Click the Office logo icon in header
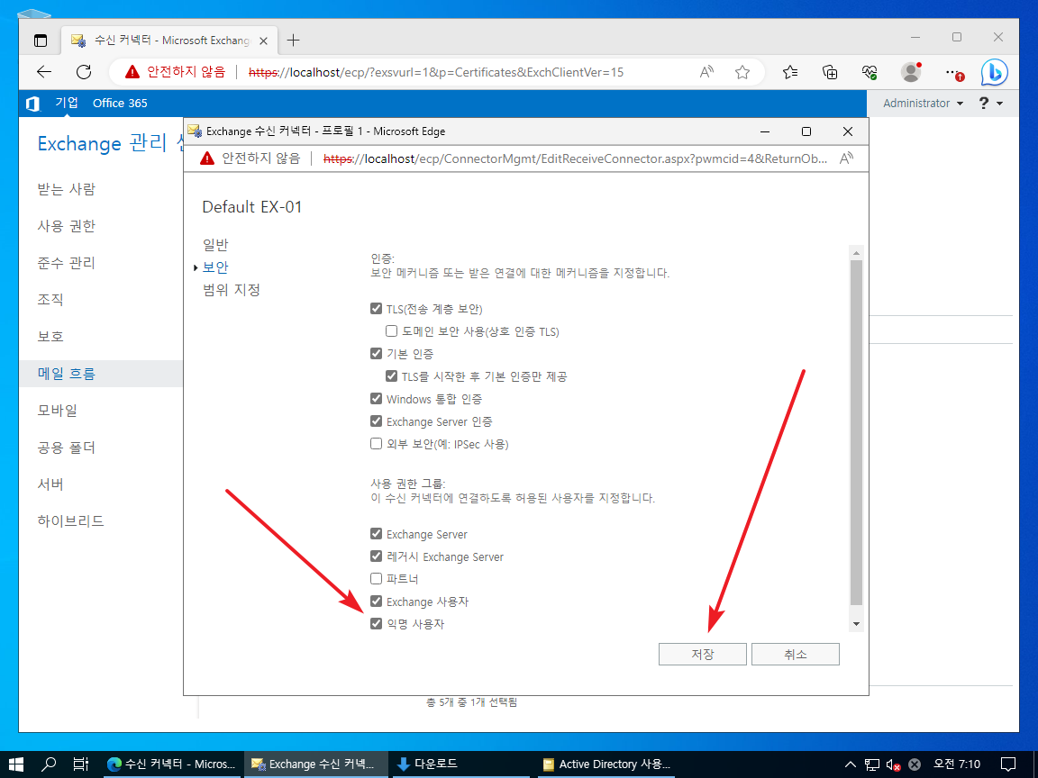1038x778 pixels. 32,104
